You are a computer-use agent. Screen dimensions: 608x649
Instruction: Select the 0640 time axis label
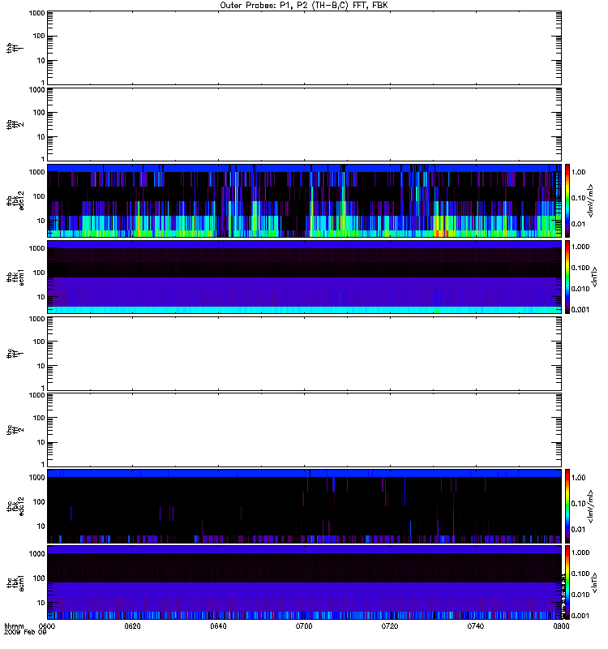(x=218, y=625)
